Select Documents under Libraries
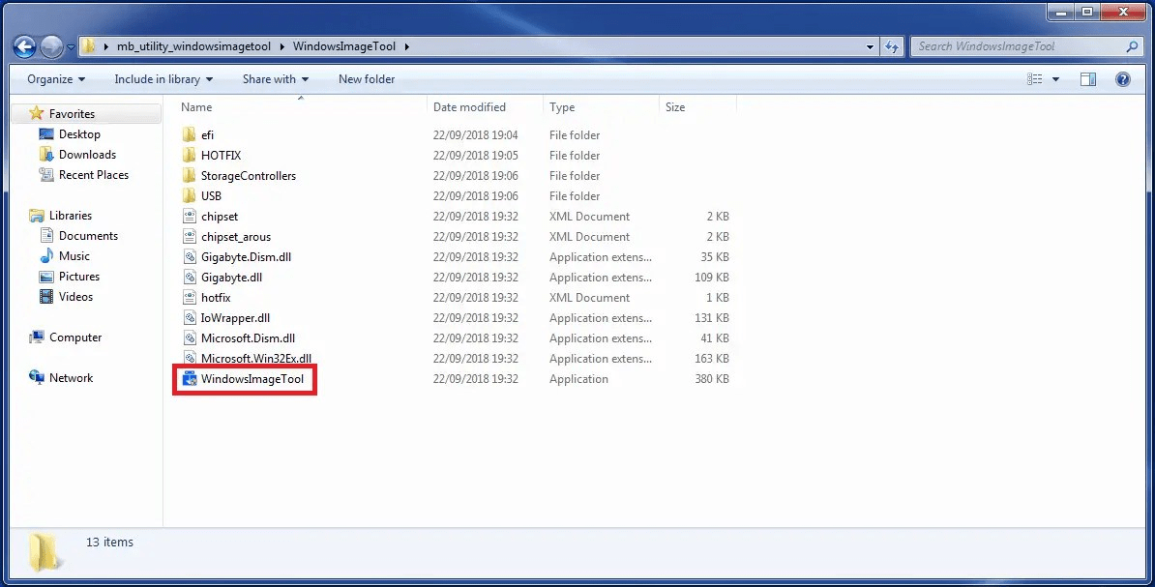The height and width of the screenshot is (587, 1155). [x=88, y=236]
